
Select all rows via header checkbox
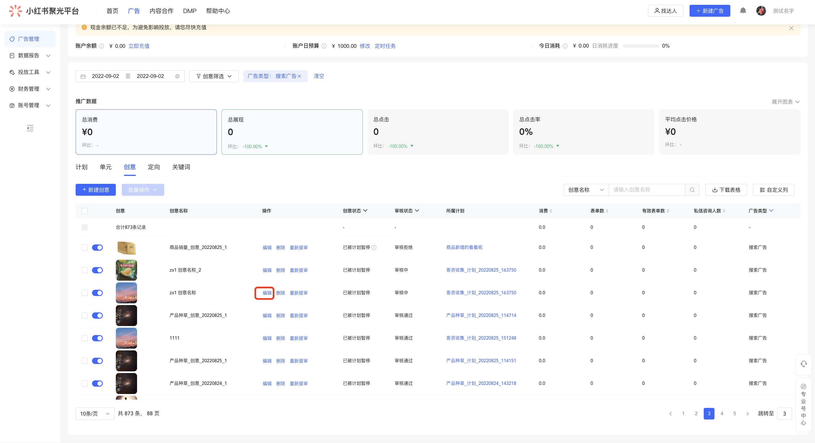[x=84, y=211]
